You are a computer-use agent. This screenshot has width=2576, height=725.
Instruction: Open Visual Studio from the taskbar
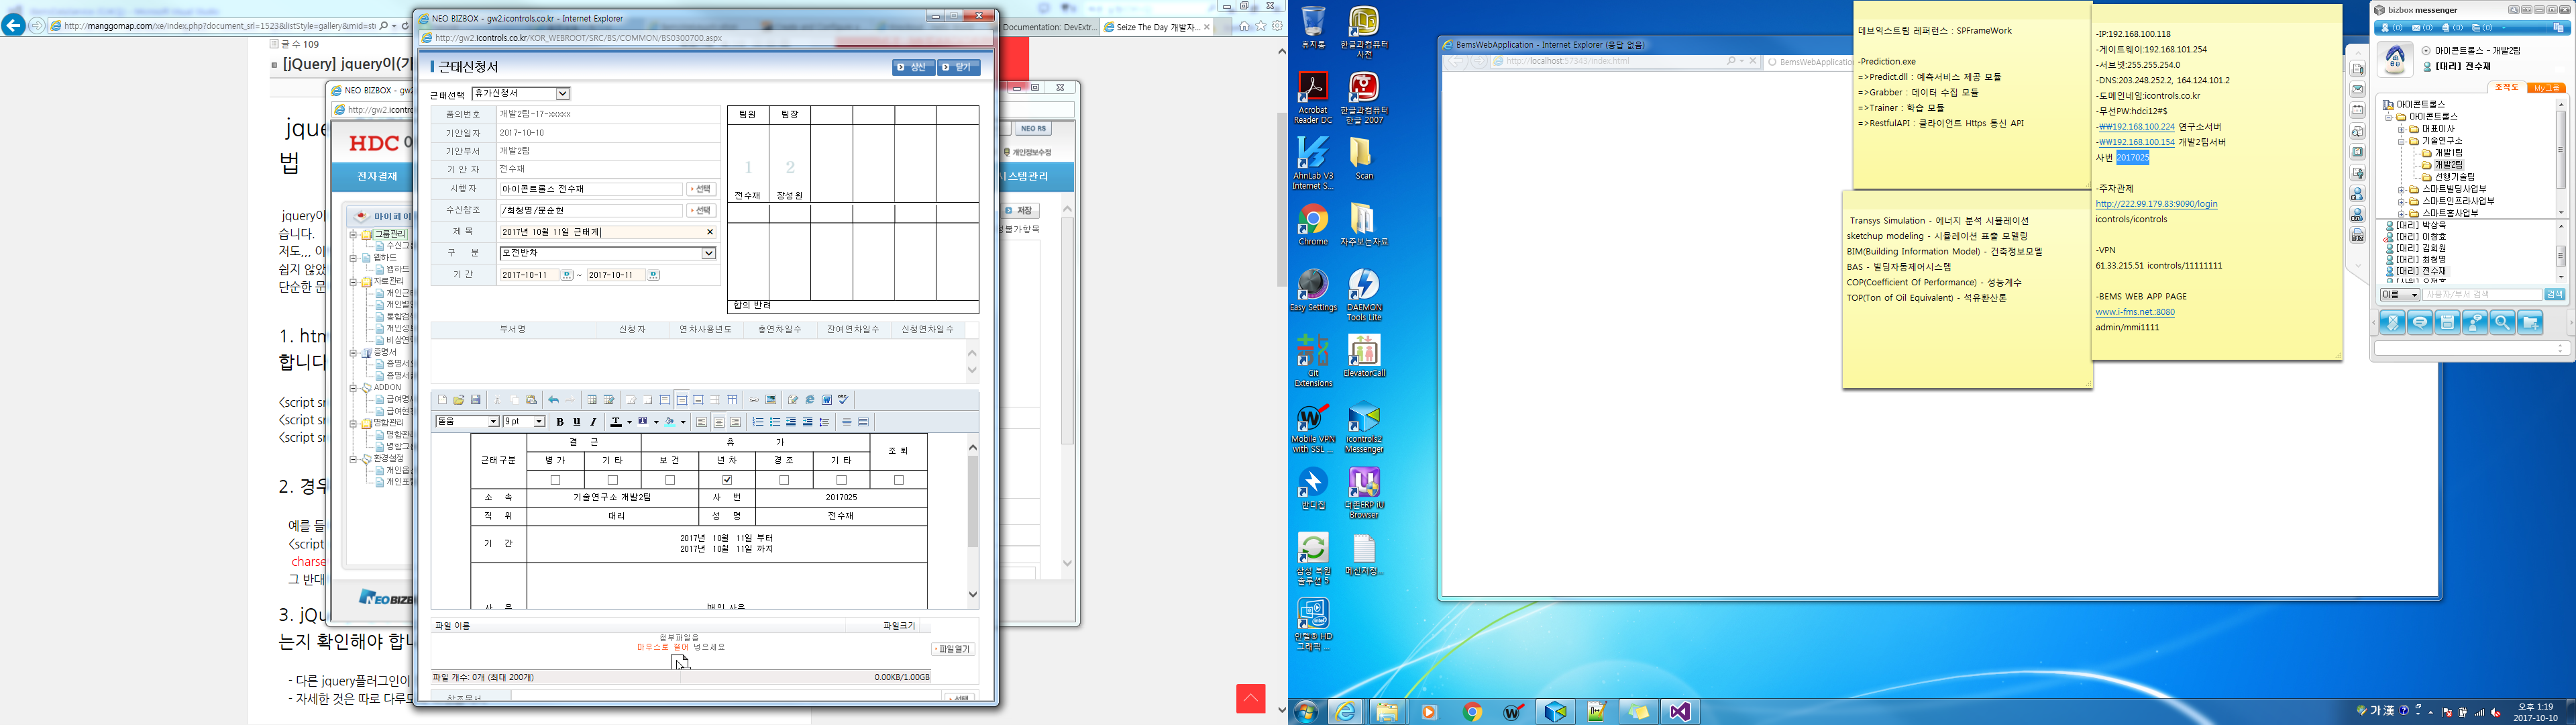1679,711
